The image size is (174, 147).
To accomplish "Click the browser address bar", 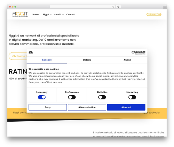I will [82, 7].
